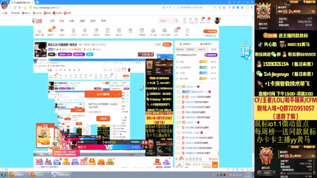Image resolution: width=317 pixels, height=178 pixels.
Task: Click the Douyu logo
Action: click(37, 21)
